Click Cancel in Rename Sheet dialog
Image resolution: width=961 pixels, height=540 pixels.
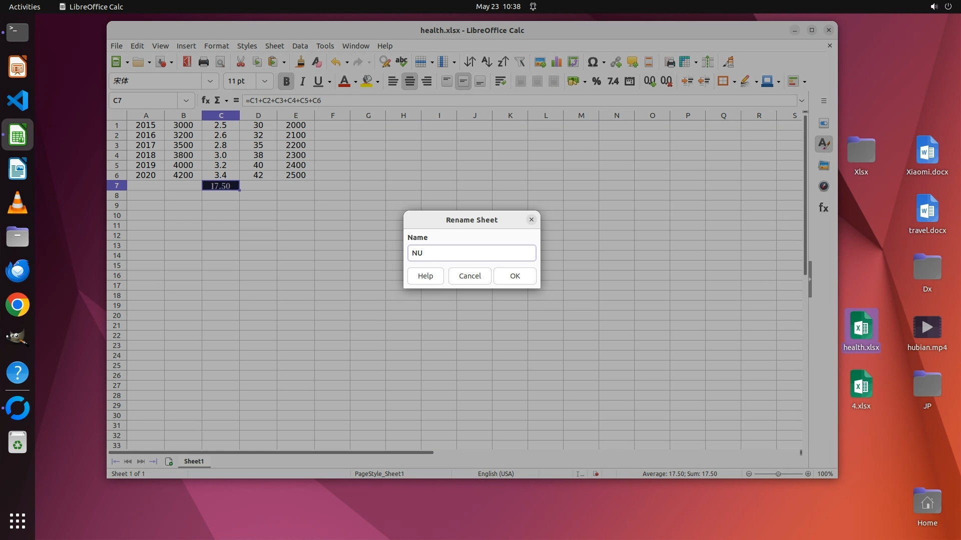pyautogui.click(x=469, y=276)
